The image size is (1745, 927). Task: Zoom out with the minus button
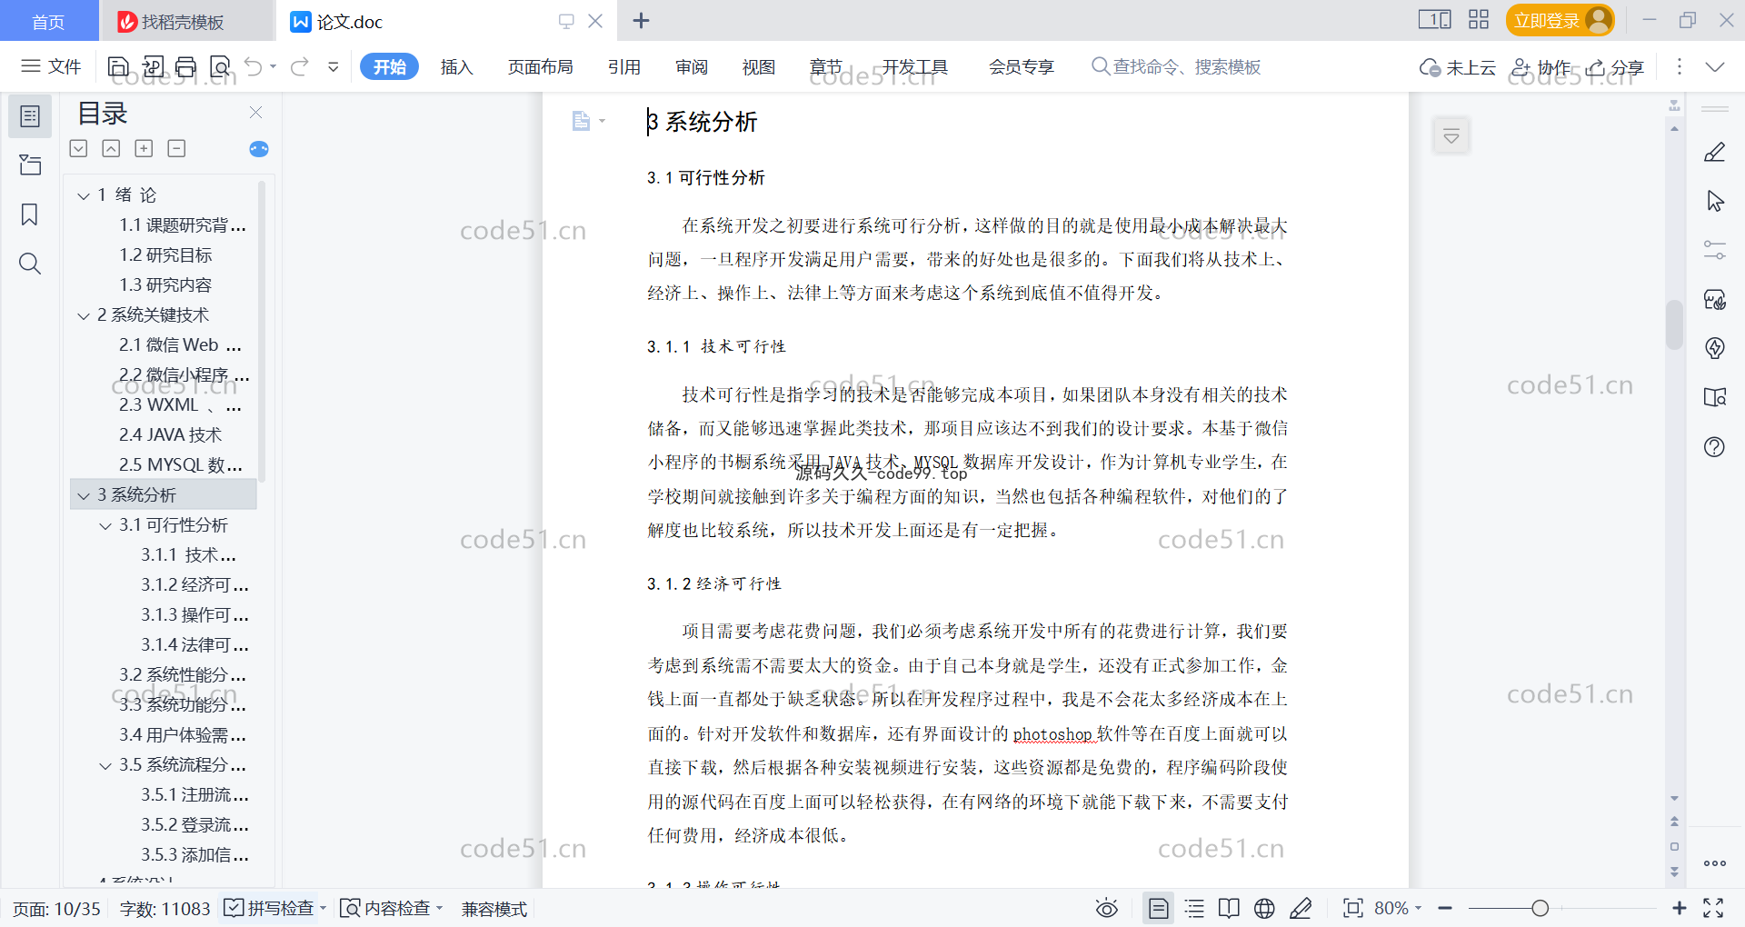[1445, 908]
